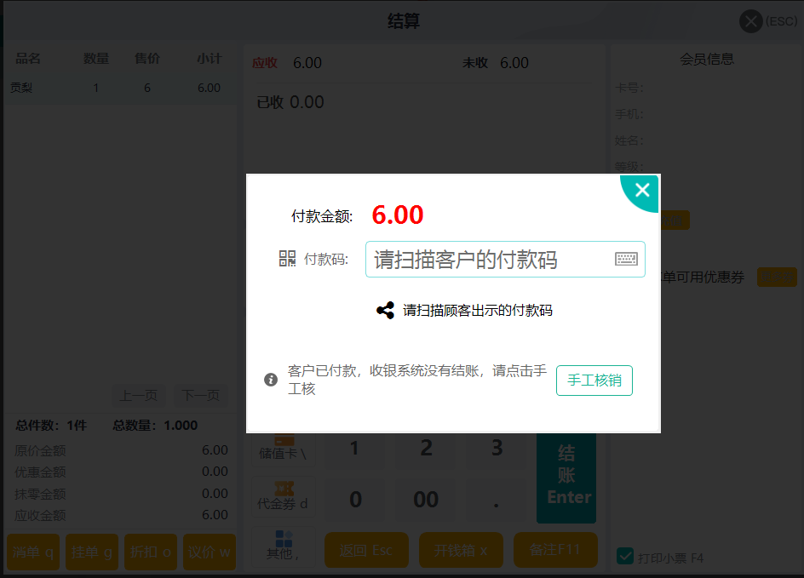Viewport: 804px width, 578px height.
Task: Click the yellow button beside 单可用优惠券
Action: (x=777, y=278)
